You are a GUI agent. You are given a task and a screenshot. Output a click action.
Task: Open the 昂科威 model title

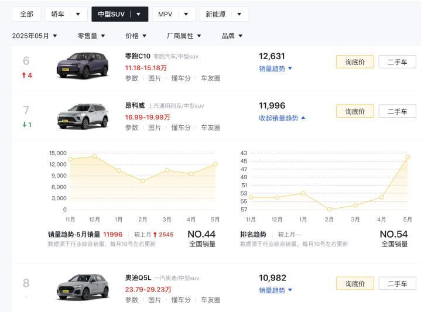135,105
